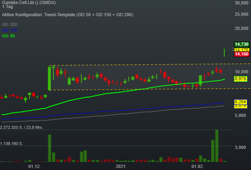This screenshot has height=170, width=251.
Task: Click the 25,000 price axis label
Action: pos(241,15)
